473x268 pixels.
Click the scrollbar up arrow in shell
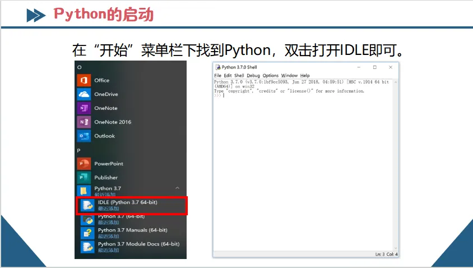tap(396, 82)
